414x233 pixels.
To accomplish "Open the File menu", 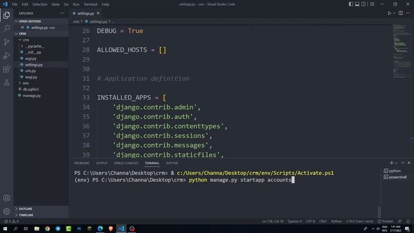I will point(15,5).
